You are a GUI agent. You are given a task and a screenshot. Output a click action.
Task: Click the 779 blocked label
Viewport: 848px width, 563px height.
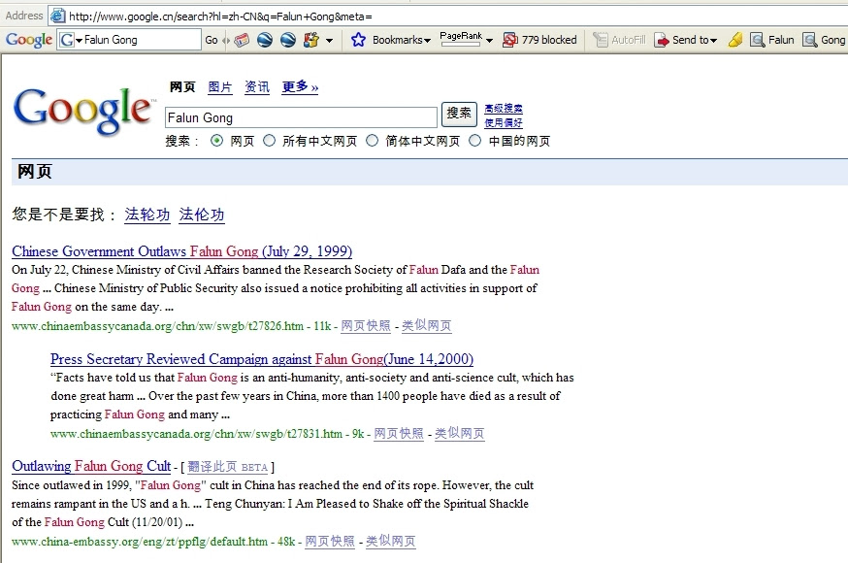[x=549, y=40]
